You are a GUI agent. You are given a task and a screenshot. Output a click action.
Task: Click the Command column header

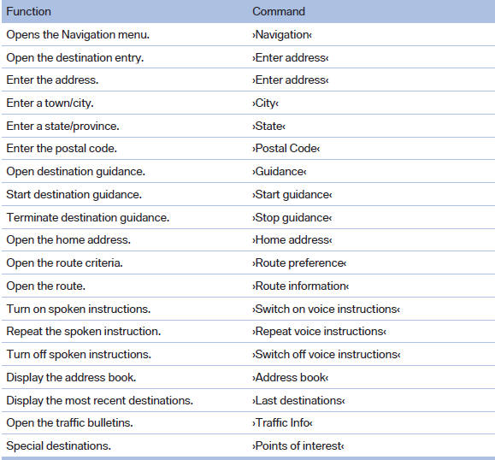pyautogui.click(x=279, y=12)
